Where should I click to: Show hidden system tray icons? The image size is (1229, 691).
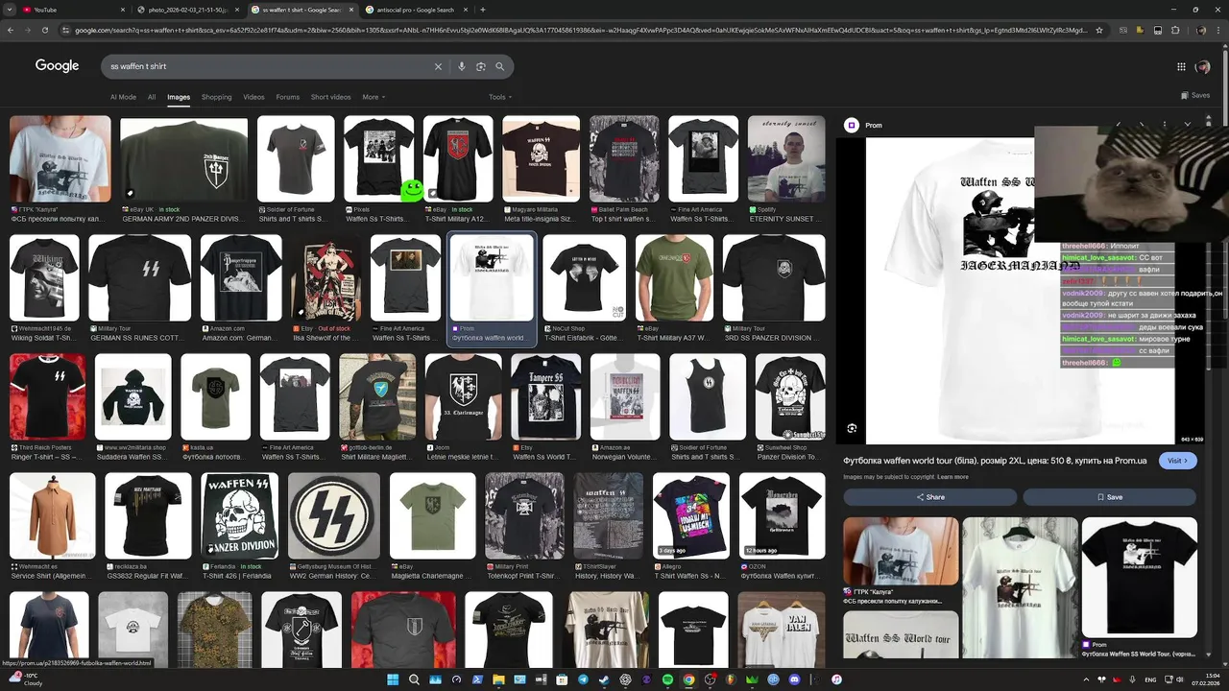coord(1087,679)
